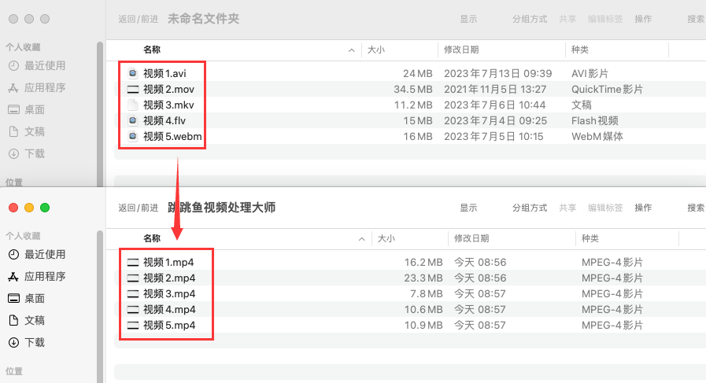Sort by 大小 column in the top window

tap(376, 50)
